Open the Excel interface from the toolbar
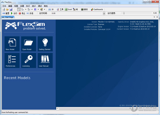This screenshot has width=160, height=115. point(68,10)
